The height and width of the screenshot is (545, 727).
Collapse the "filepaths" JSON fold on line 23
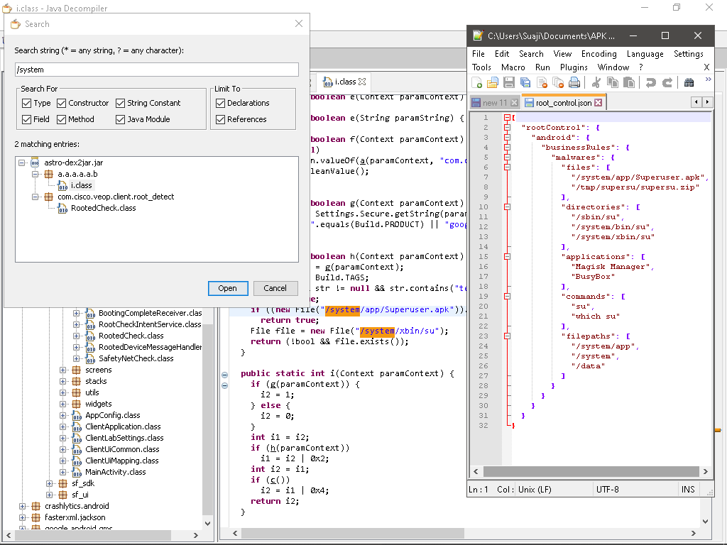507,336
